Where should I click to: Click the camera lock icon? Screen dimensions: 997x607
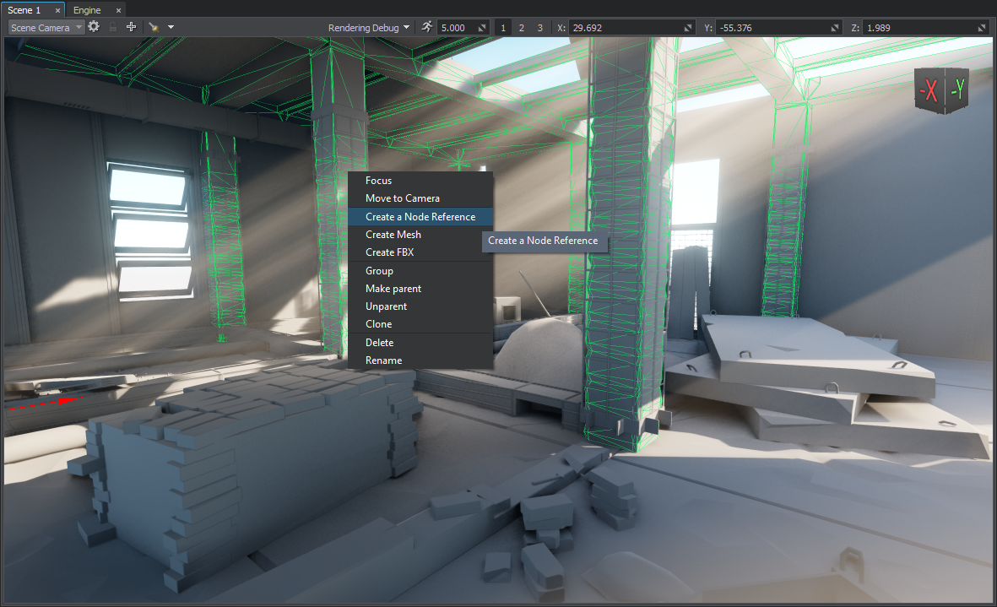[112, 27]
